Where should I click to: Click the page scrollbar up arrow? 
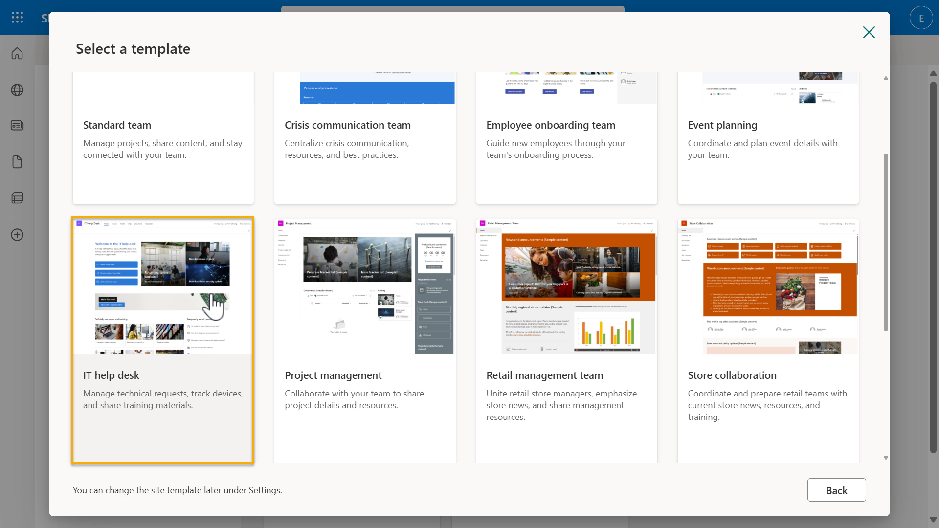(933, 73)
